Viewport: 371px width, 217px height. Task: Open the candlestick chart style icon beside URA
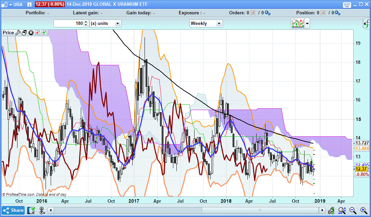[4, 4]
